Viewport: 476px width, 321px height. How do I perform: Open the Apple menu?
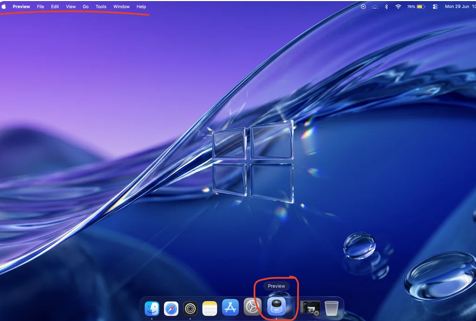click(4, 6)
